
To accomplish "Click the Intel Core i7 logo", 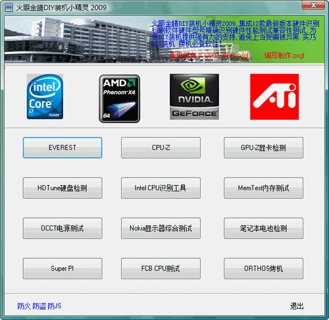I will pyautogui.click(x=45, y=97).
